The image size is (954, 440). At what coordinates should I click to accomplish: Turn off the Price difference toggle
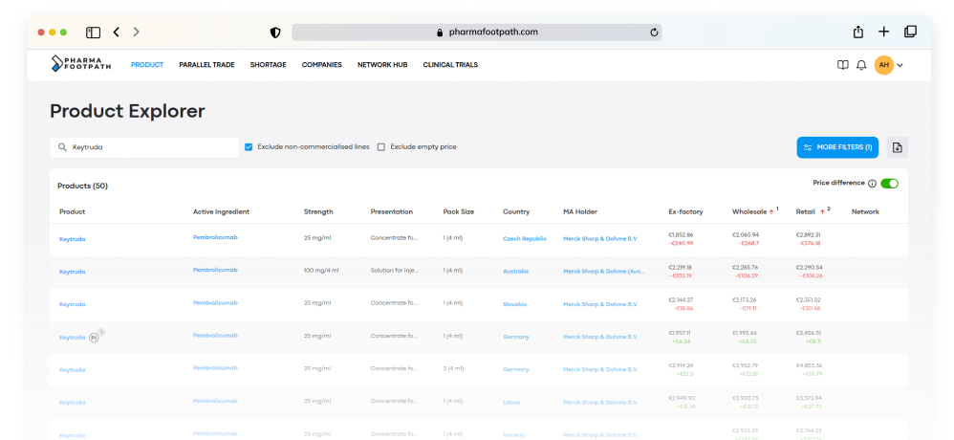tap(890, 184)
